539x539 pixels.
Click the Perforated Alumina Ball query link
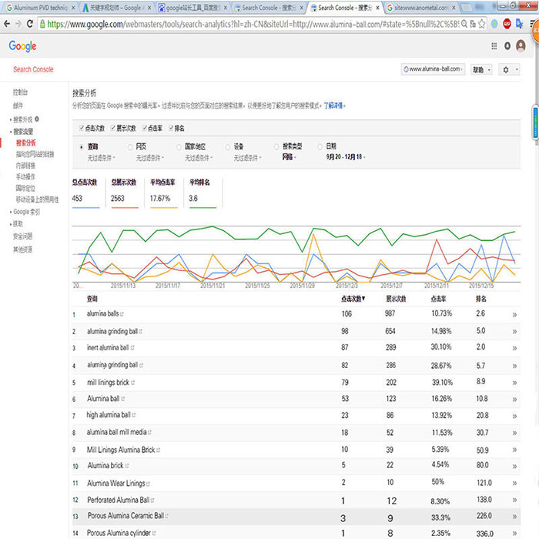coord(118,500)
